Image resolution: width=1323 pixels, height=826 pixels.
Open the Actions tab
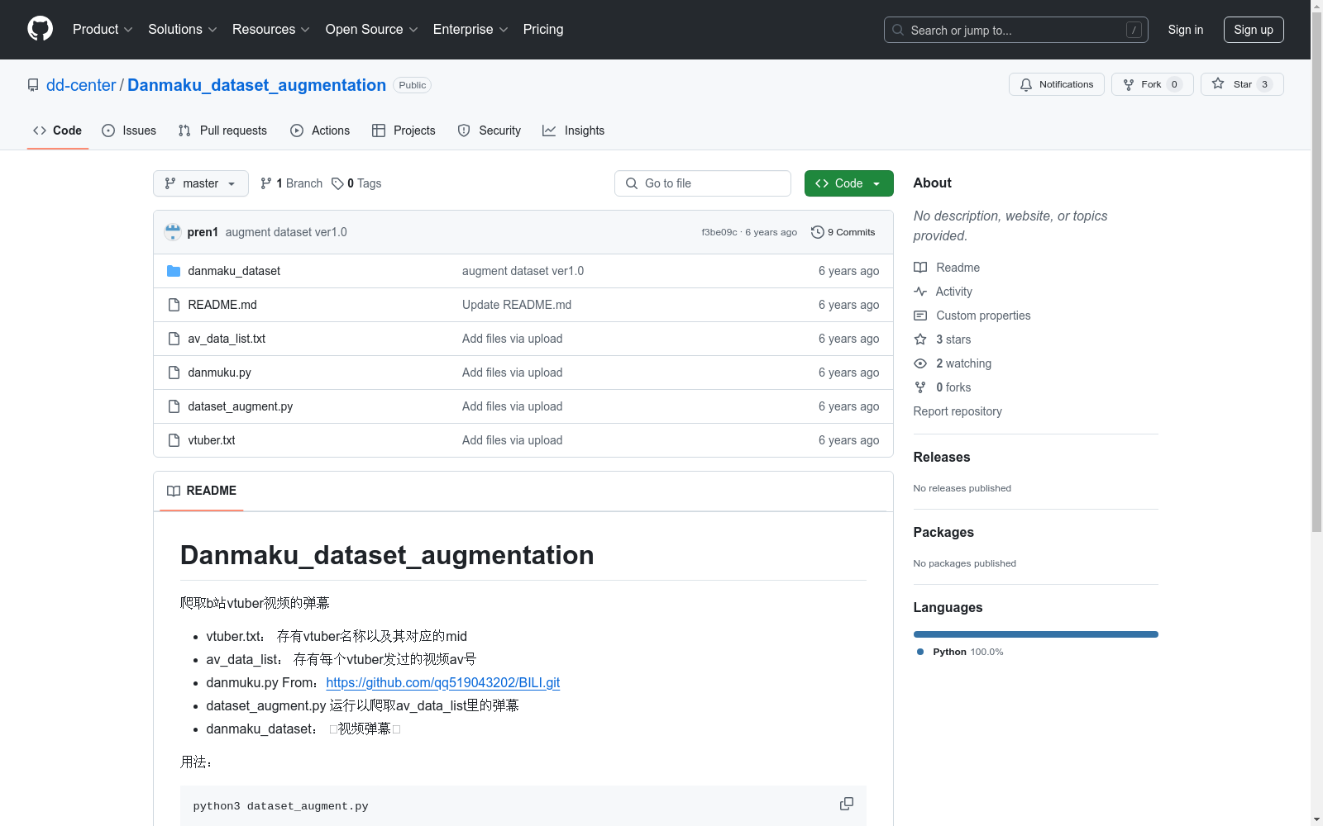[x=320, y=131]
